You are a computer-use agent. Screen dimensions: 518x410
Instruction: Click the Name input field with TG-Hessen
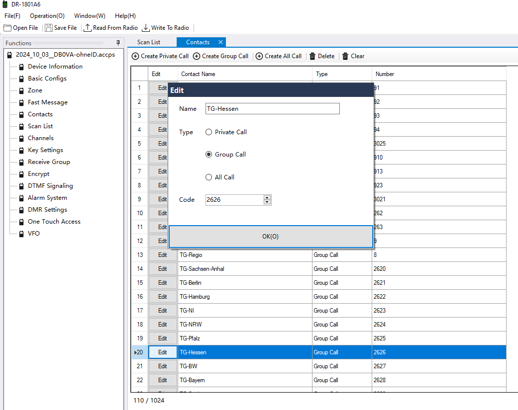(x=273, y=109)
